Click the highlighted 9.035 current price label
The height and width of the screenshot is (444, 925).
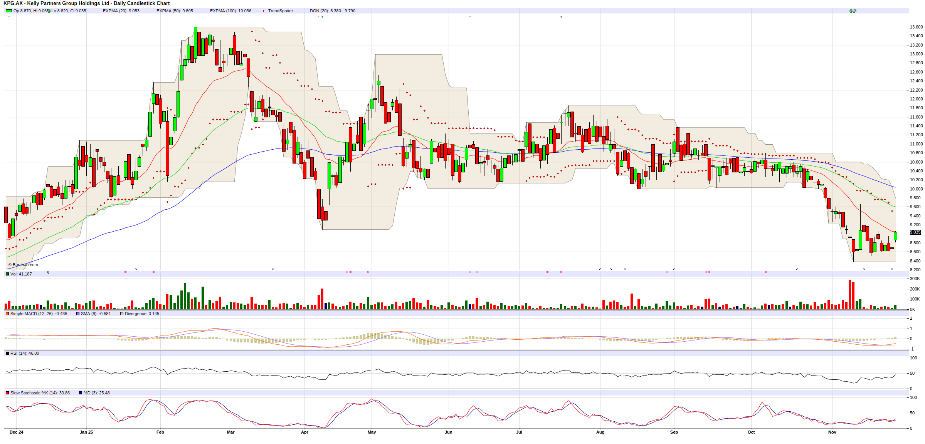pos(915,232)
